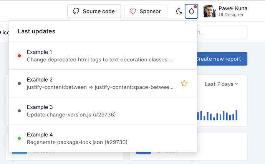Image resolution: width=265 pixels, height=164 pixels.
Task: Click the heart icon on Sponsor
Action: coord(133,11)
